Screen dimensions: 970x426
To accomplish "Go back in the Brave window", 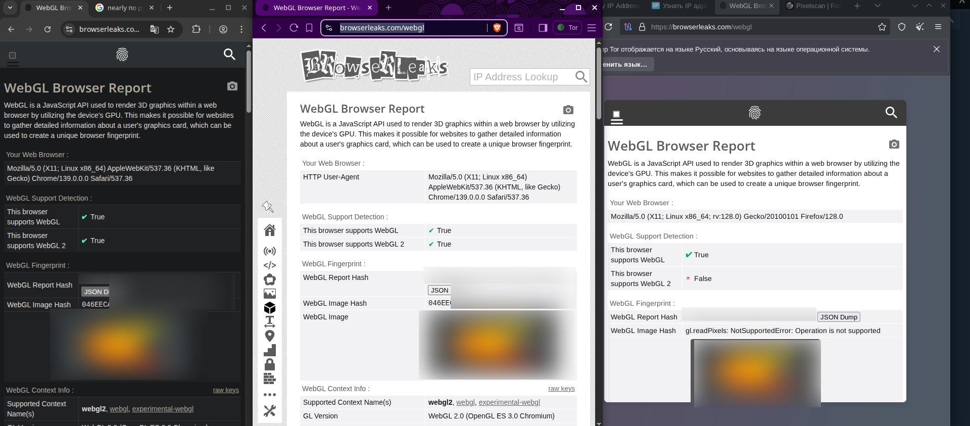I will pyautogui.click(x=263, y=28).
